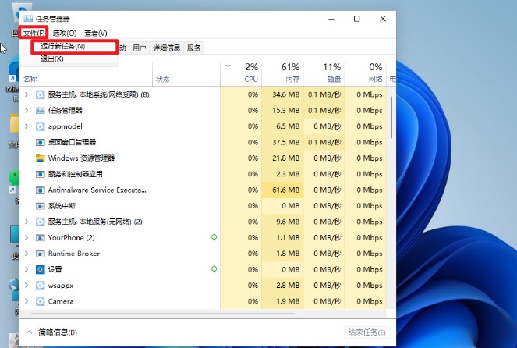Viewport: 517px width, 348px height.
Task: Click the appmodel gear icon
Action: click(41, 126)
